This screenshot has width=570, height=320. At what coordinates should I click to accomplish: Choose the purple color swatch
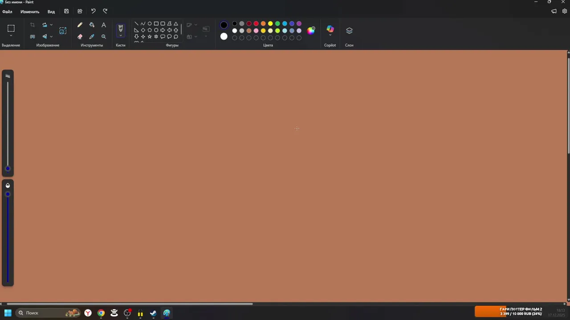pyautogui.click(x=299, y=24)
